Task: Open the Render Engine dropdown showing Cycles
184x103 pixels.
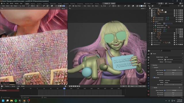Action: point(173,57)
